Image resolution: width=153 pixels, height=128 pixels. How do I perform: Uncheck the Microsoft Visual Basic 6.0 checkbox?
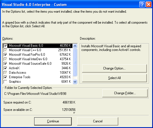5,46
